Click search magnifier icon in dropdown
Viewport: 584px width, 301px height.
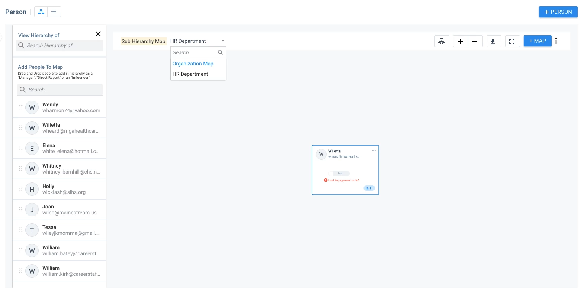click(221, 52)
